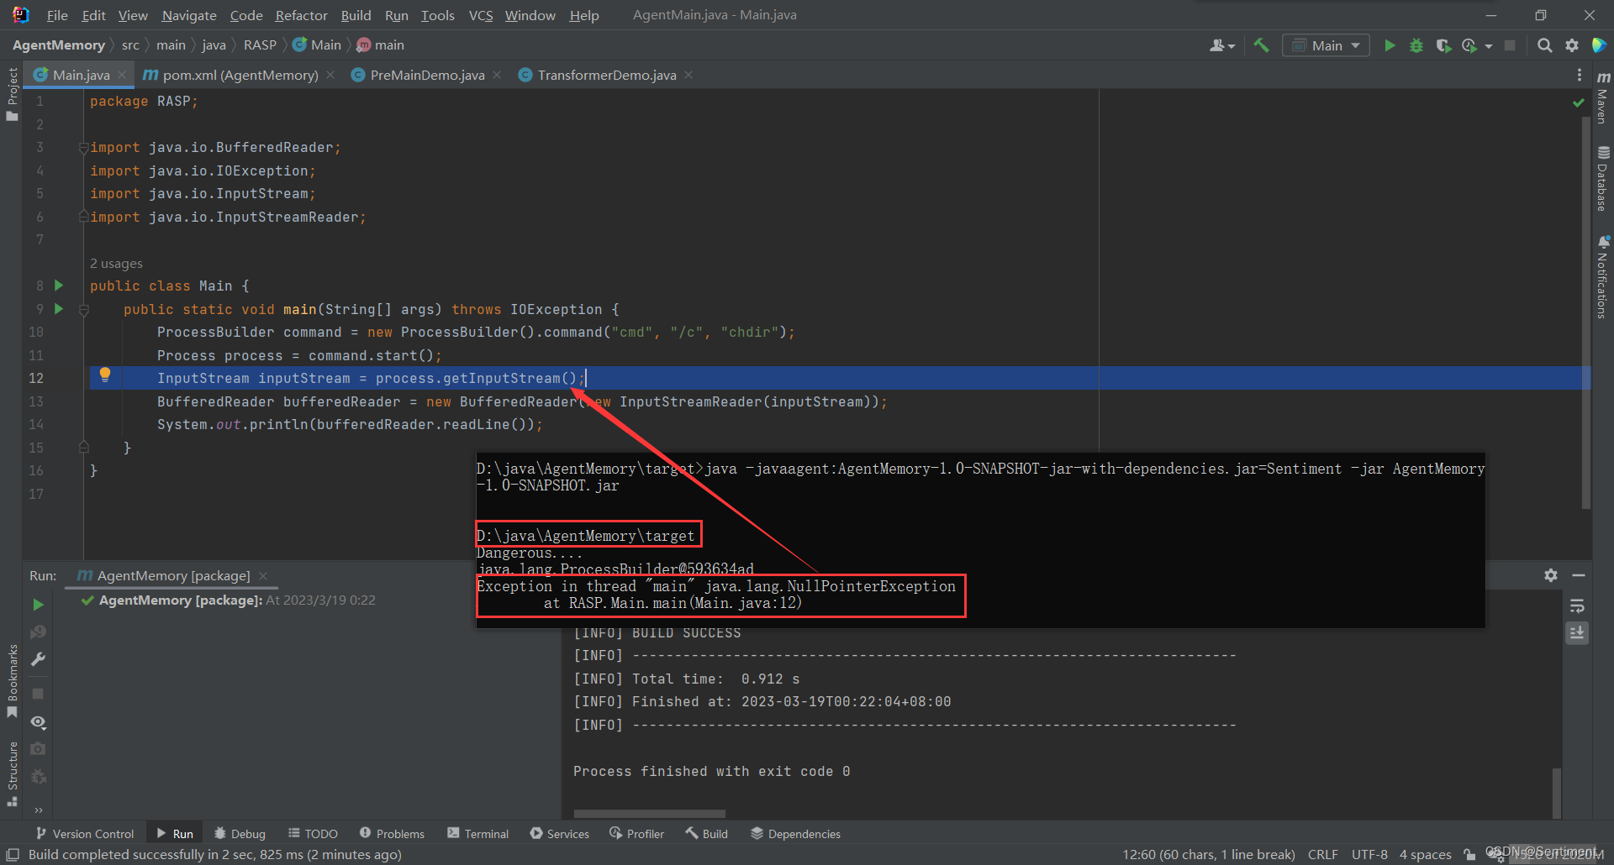
Task: Click inspection green checkmark in editor
Action: [x=1578, y=102]
